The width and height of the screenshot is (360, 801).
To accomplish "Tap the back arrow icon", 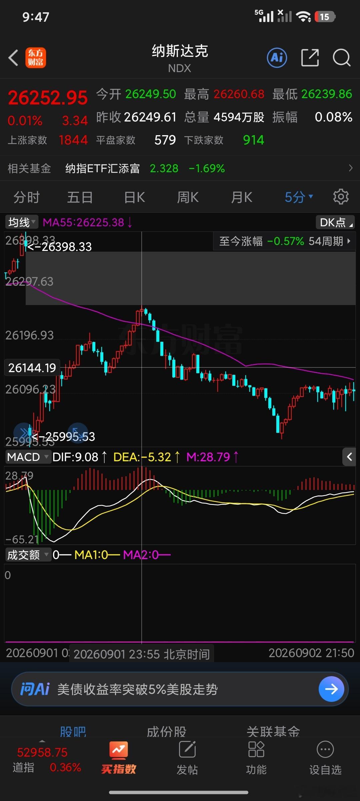I will (x=13, y=58).
